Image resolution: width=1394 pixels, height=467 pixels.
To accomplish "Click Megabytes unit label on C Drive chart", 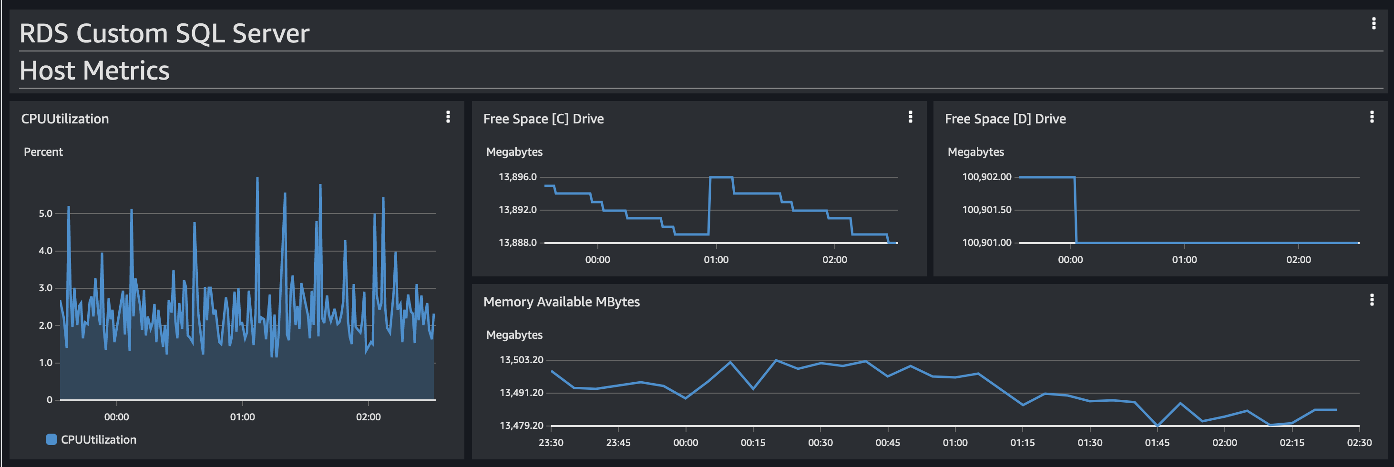I will [x=514, y=152].
